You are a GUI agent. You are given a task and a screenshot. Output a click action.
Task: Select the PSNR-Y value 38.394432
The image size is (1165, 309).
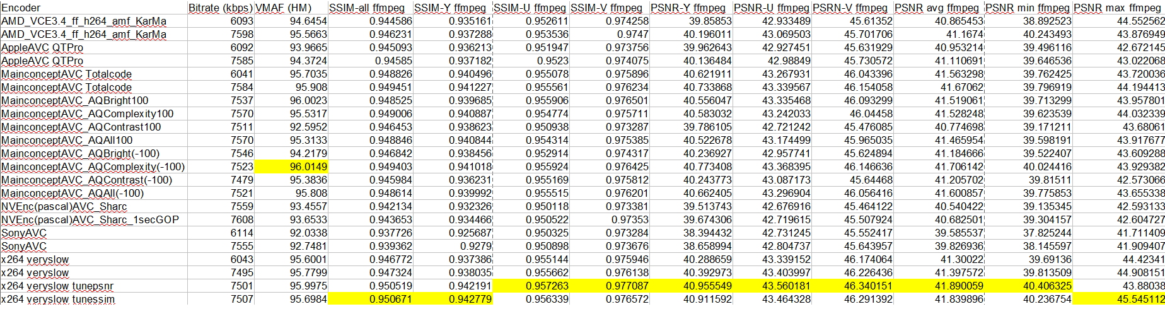pos(691,233)
